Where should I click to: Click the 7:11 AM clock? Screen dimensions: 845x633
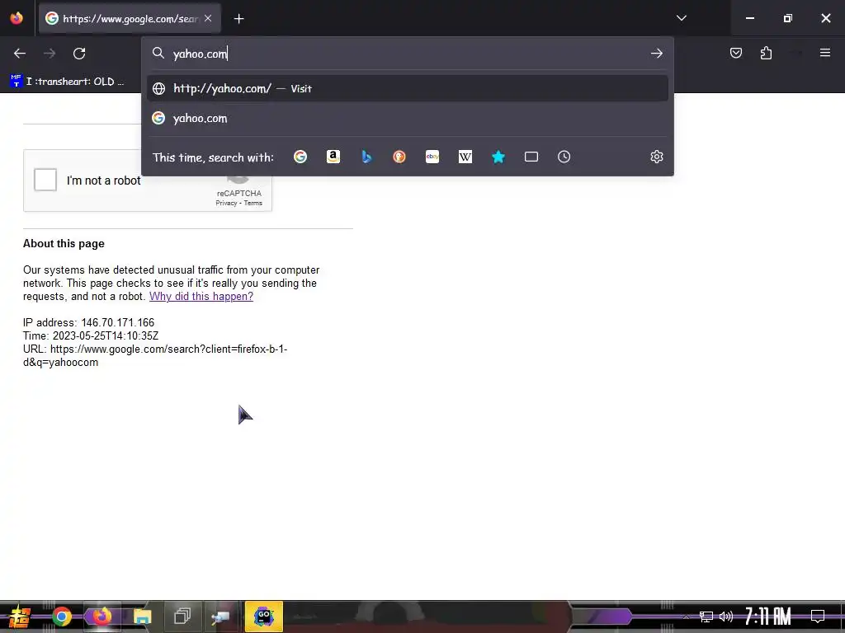768,617
